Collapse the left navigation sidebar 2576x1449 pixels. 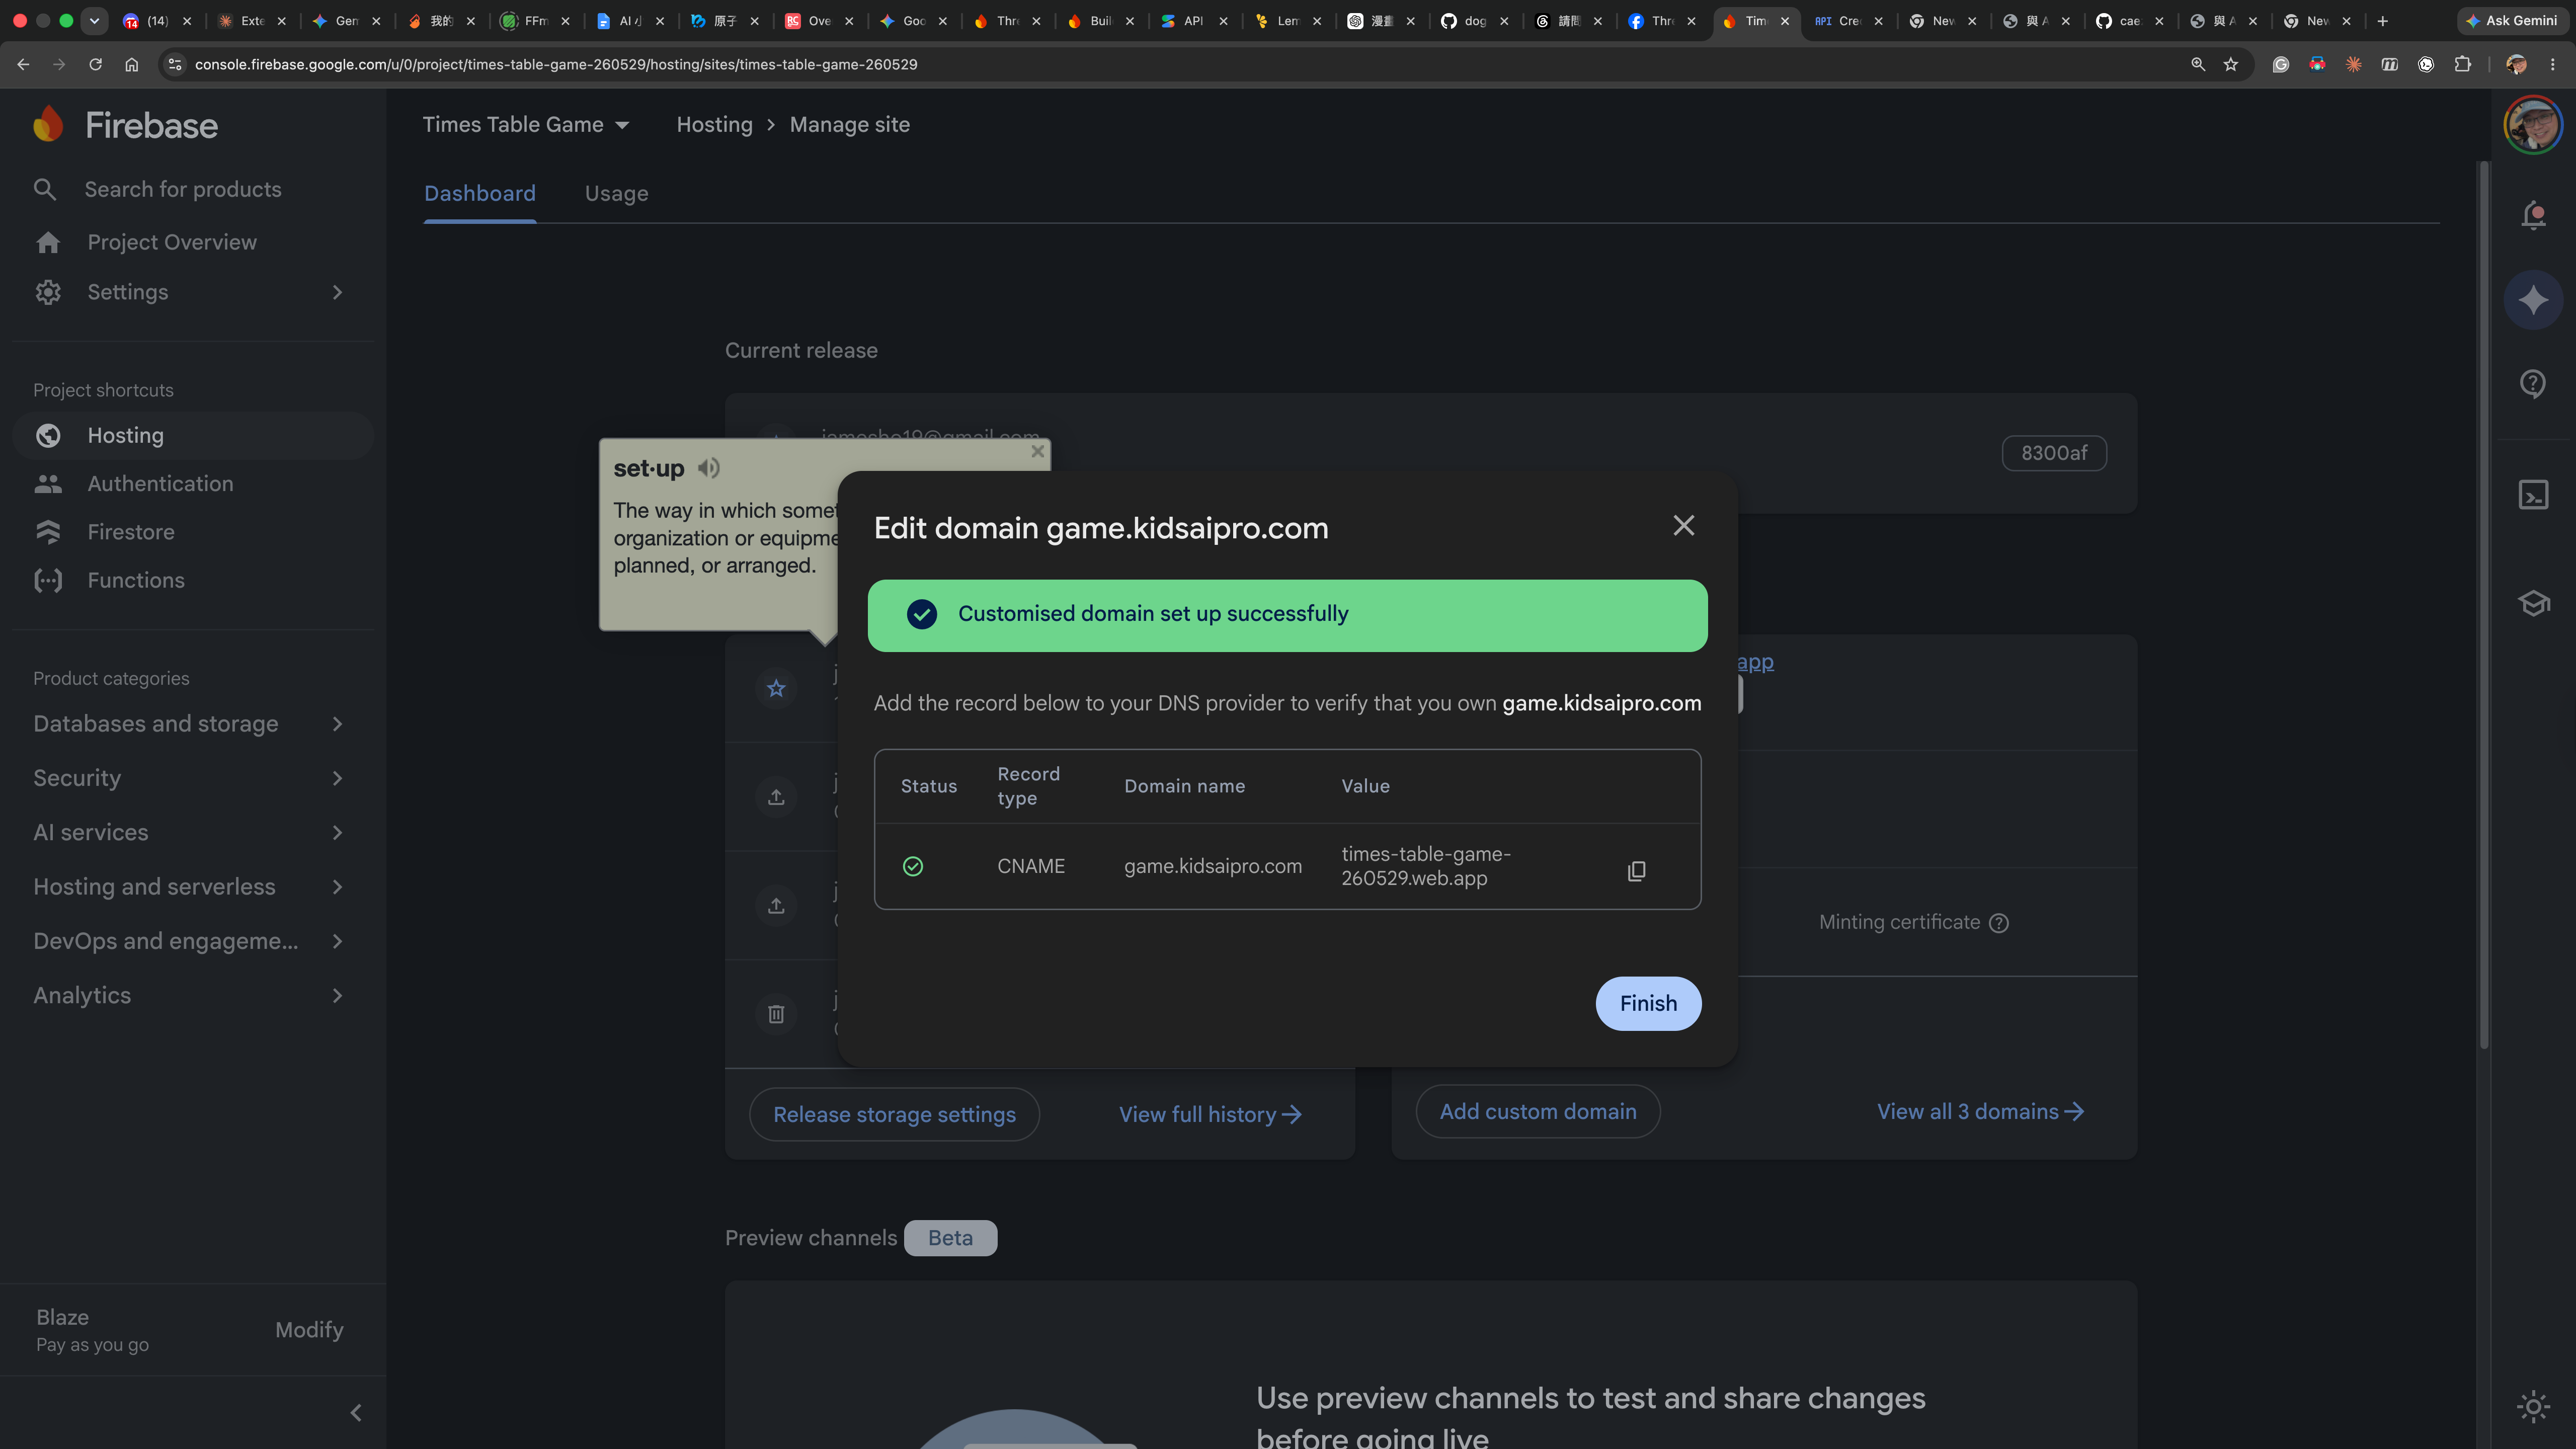click(356, 1412)
